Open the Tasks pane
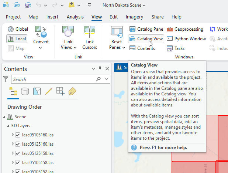This screenshot has width=228, height=173. 176,48
